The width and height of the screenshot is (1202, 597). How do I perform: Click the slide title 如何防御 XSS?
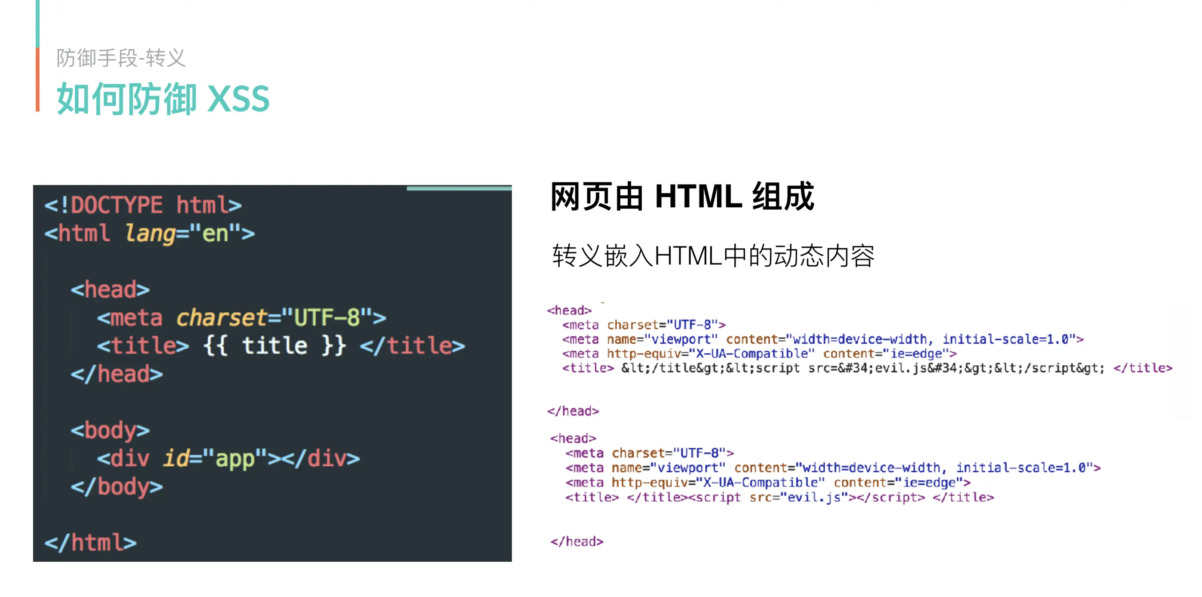click(x=163, y=98)
